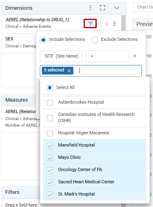Clear the 5 selected tag
This screenshot has height=207, width=153.
point(69,71)
